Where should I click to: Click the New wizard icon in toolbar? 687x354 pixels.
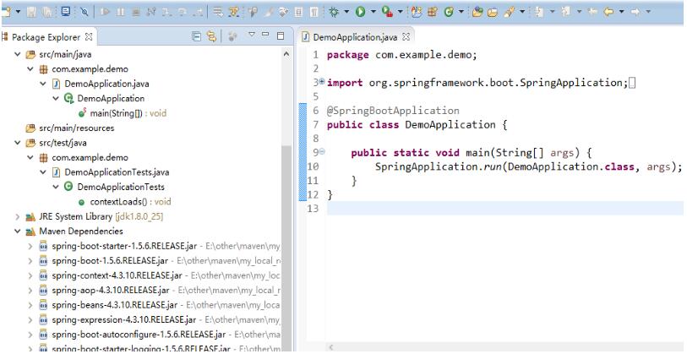[6, 12]
